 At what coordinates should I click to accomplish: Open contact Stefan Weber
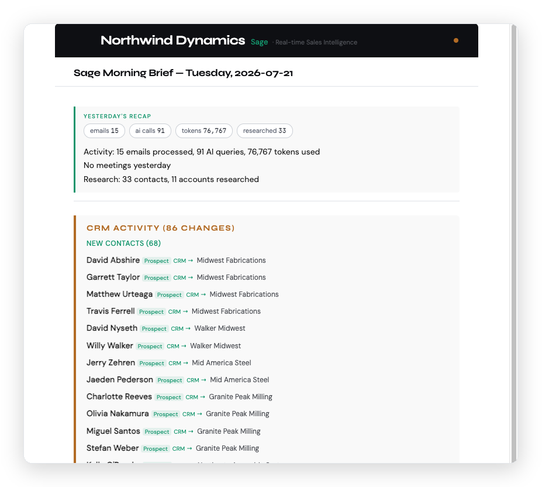coord(112,448)
